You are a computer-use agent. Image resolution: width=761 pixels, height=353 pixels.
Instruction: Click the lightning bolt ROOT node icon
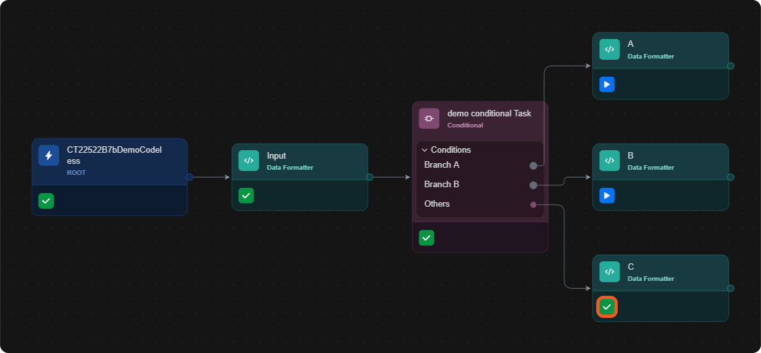coord(49,155)
